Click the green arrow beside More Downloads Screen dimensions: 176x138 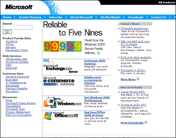click(146, 122)
